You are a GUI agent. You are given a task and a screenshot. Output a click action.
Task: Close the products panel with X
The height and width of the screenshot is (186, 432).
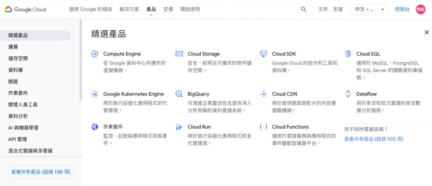[427, 32]
